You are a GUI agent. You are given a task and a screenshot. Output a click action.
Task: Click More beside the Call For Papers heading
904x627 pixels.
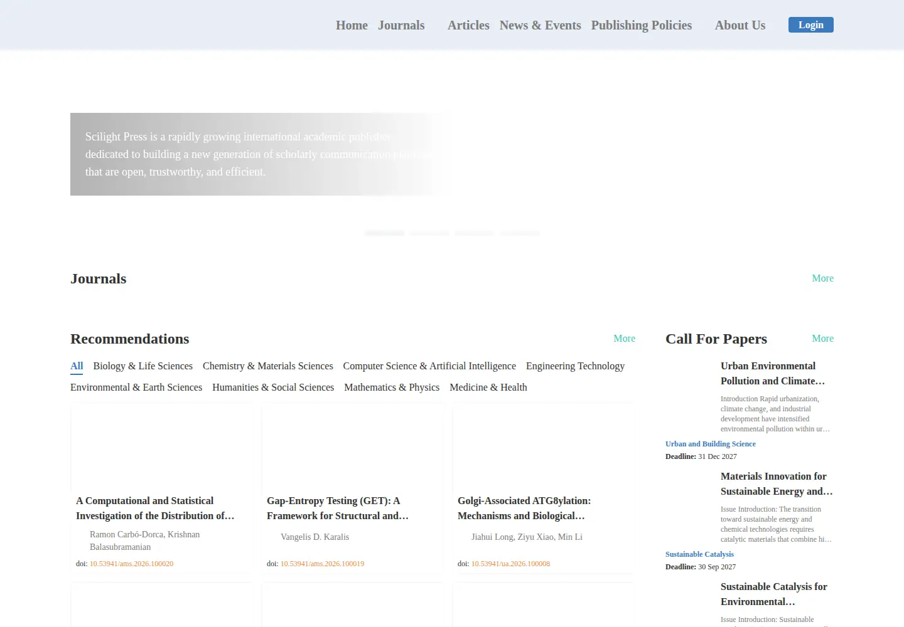822,339
